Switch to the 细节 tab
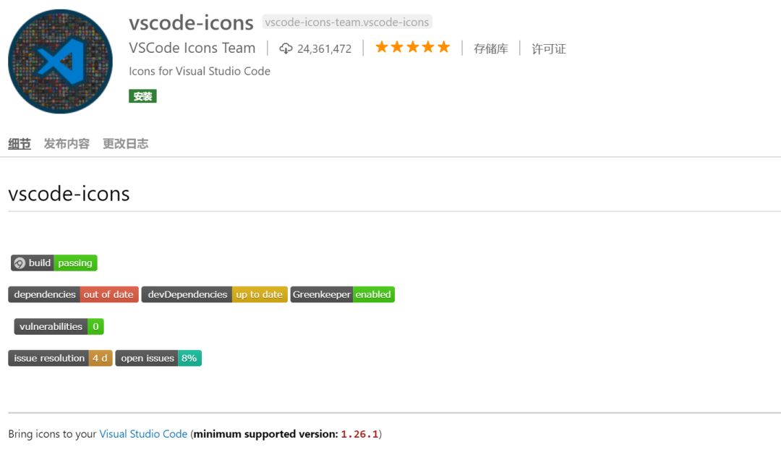The image size is (781, 455). point(20,144)
